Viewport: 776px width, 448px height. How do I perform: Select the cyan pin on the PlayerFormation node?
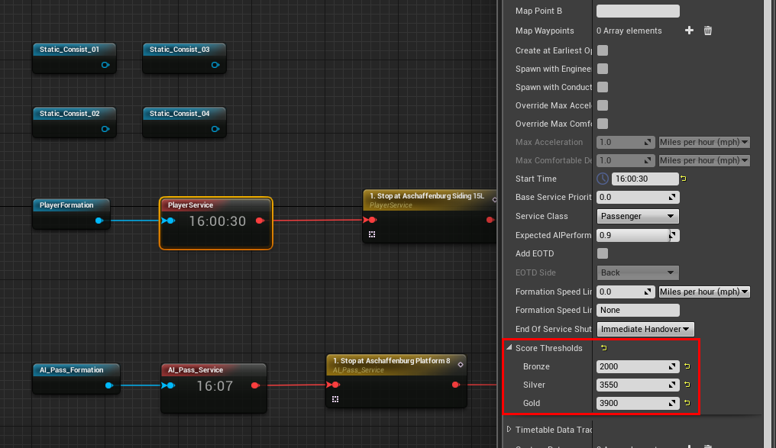click(100, 221)
